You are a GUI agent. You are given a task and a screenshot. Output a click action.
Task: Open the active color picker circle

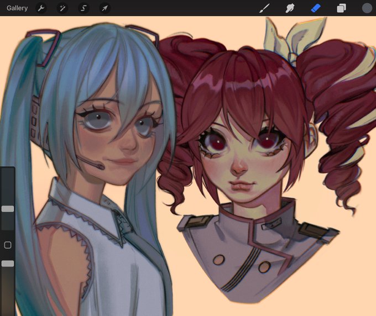367,8
